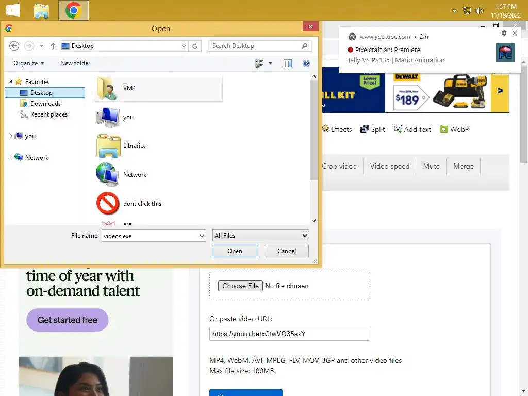Viewport: 528px width, 396px height.
Task: Expand the 'you' node in navigation tree
Action: click(x=11, y=136)
